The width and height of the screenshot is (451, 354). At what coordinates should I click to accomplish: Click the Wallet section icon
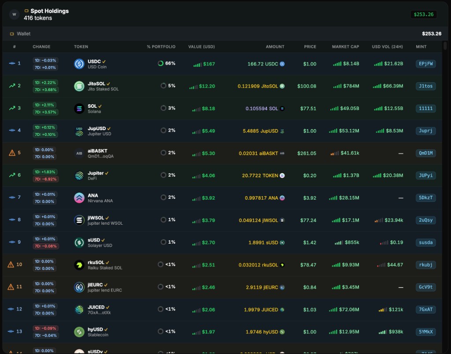[x=12, y=34]
